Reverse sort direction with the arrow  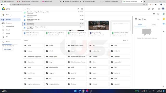pyautogui.click(x=128, y=41)
